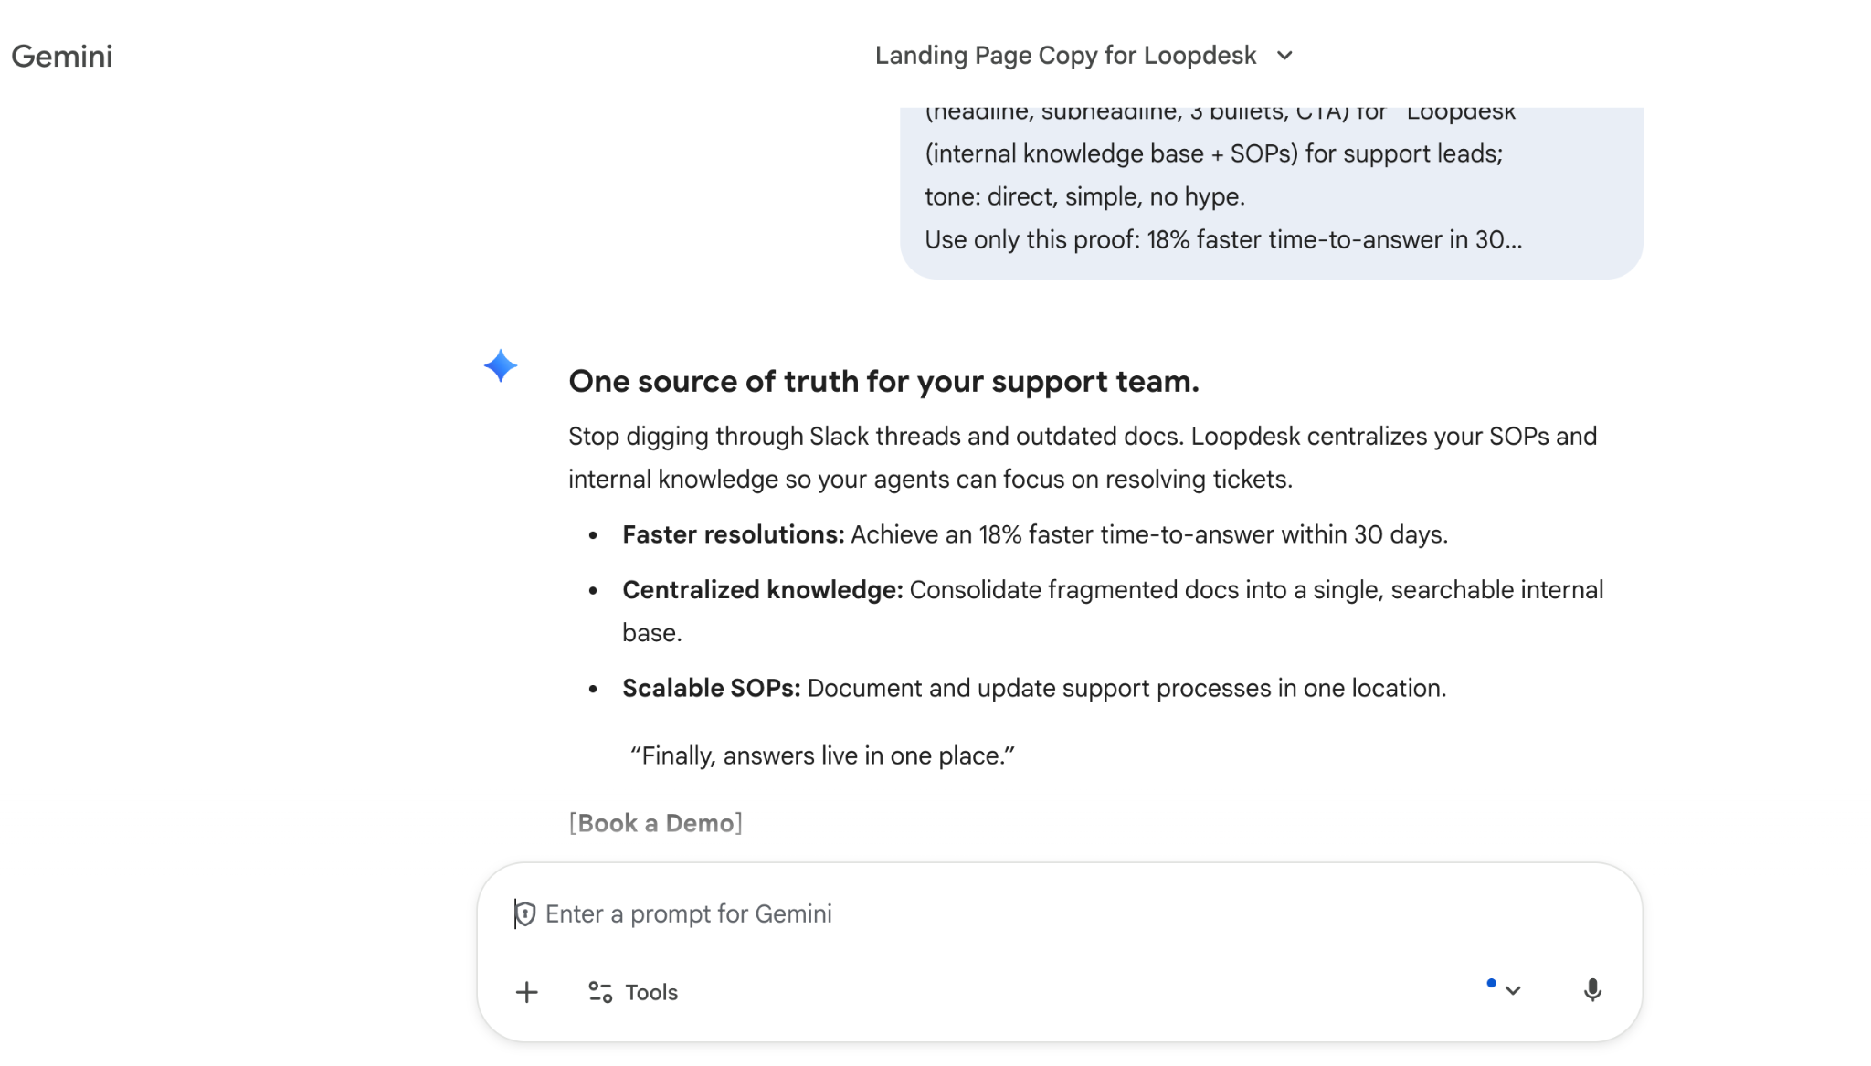Click the Stop digging through Slack threads paragraph
The height and width of the screenshot is (1066, 1871).
[x=1082, y=458]
